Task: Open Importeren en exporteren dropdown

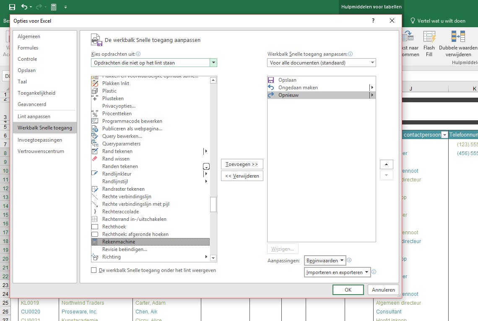Action: 338,272
